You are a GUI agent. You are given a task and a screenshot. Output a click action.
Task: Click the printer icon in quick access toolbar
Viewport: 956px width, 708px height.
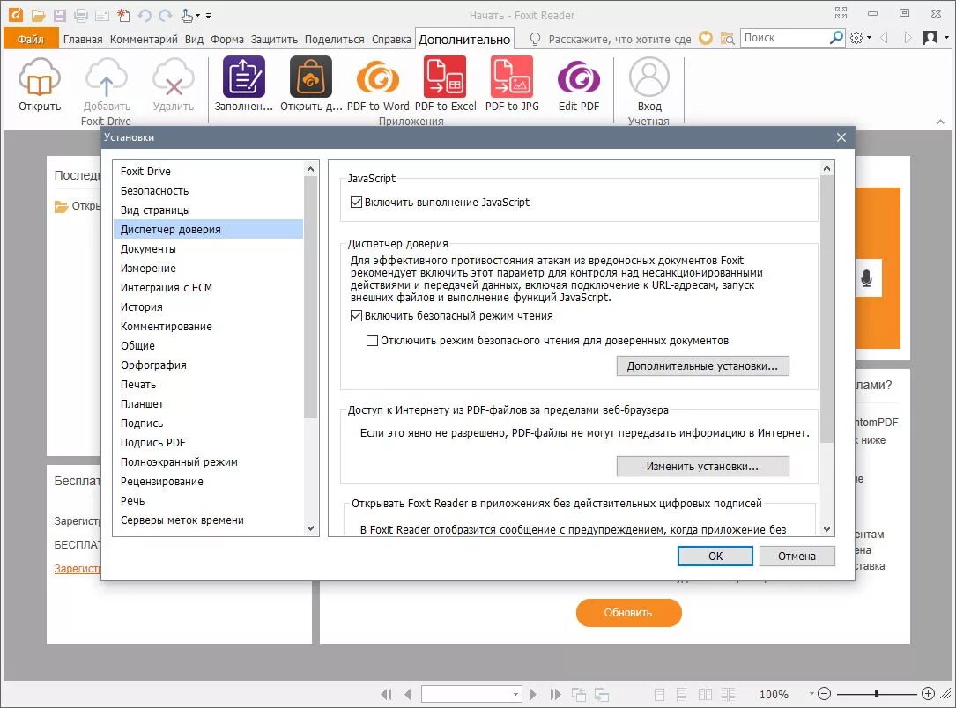[x=80, y=15]
